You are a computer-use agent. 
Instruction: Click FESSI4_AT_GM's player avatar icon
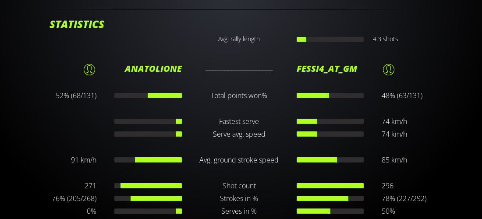click(388, 69)
